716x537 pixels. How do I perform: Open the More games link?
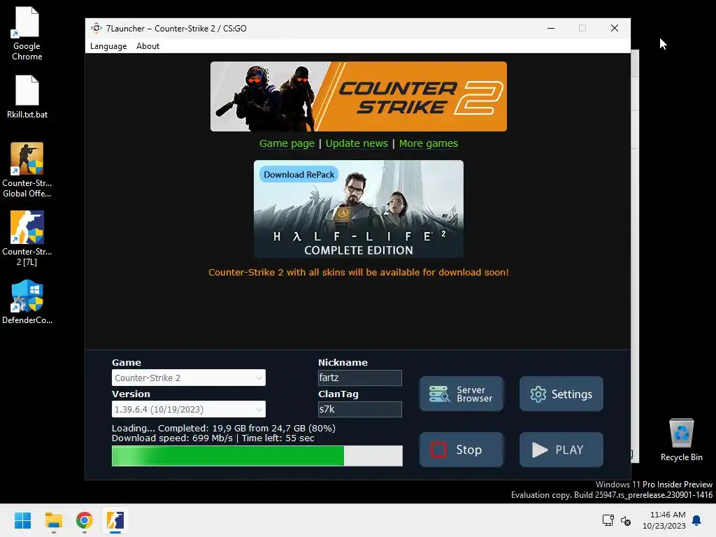429,143
